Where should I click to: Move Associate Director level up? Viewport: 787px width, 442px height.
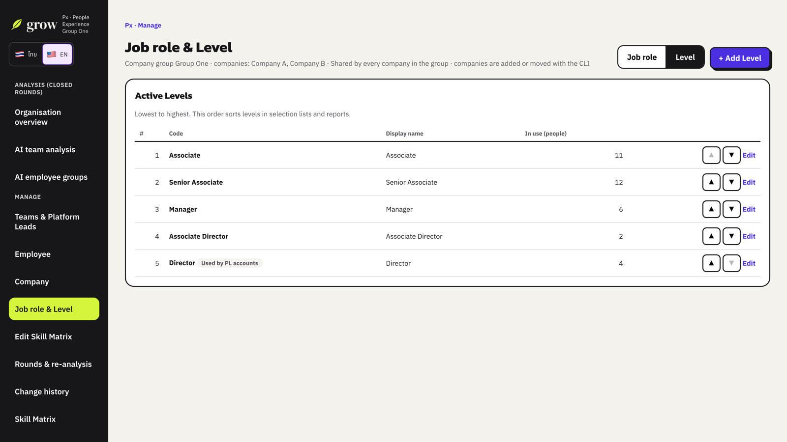point(711,236)
